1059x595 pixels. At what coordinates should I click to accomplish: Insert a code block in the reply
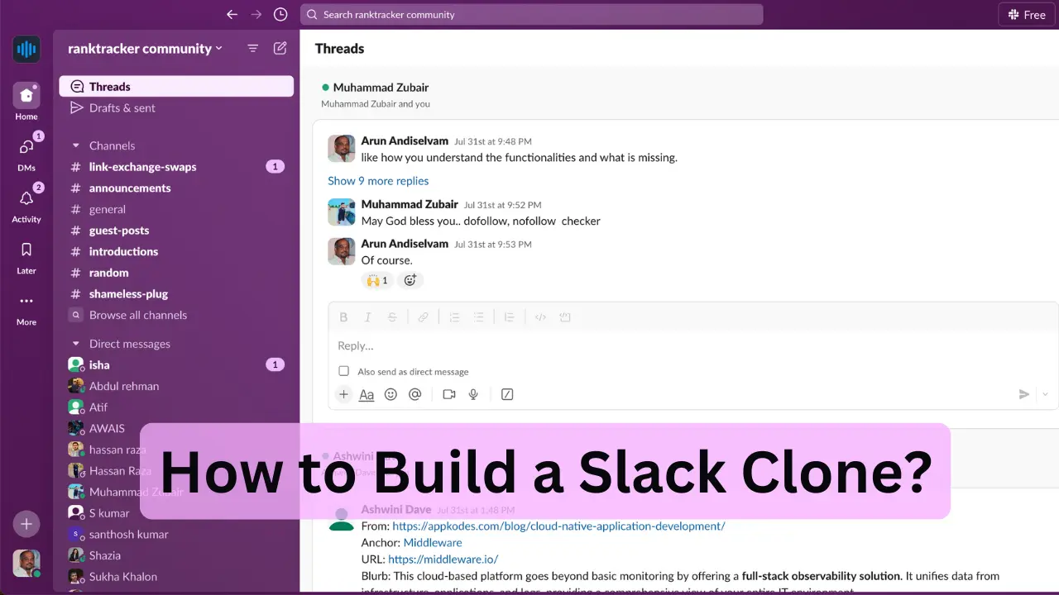pos(565,317)
